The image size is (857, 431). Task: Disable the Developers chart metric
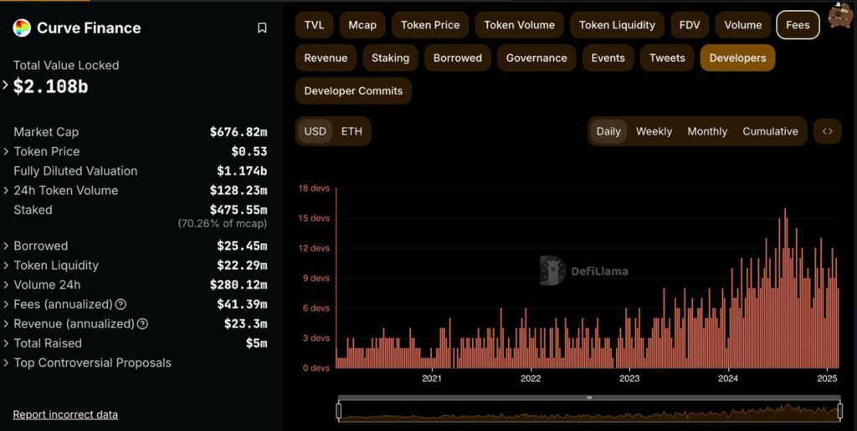pos(738,58)
